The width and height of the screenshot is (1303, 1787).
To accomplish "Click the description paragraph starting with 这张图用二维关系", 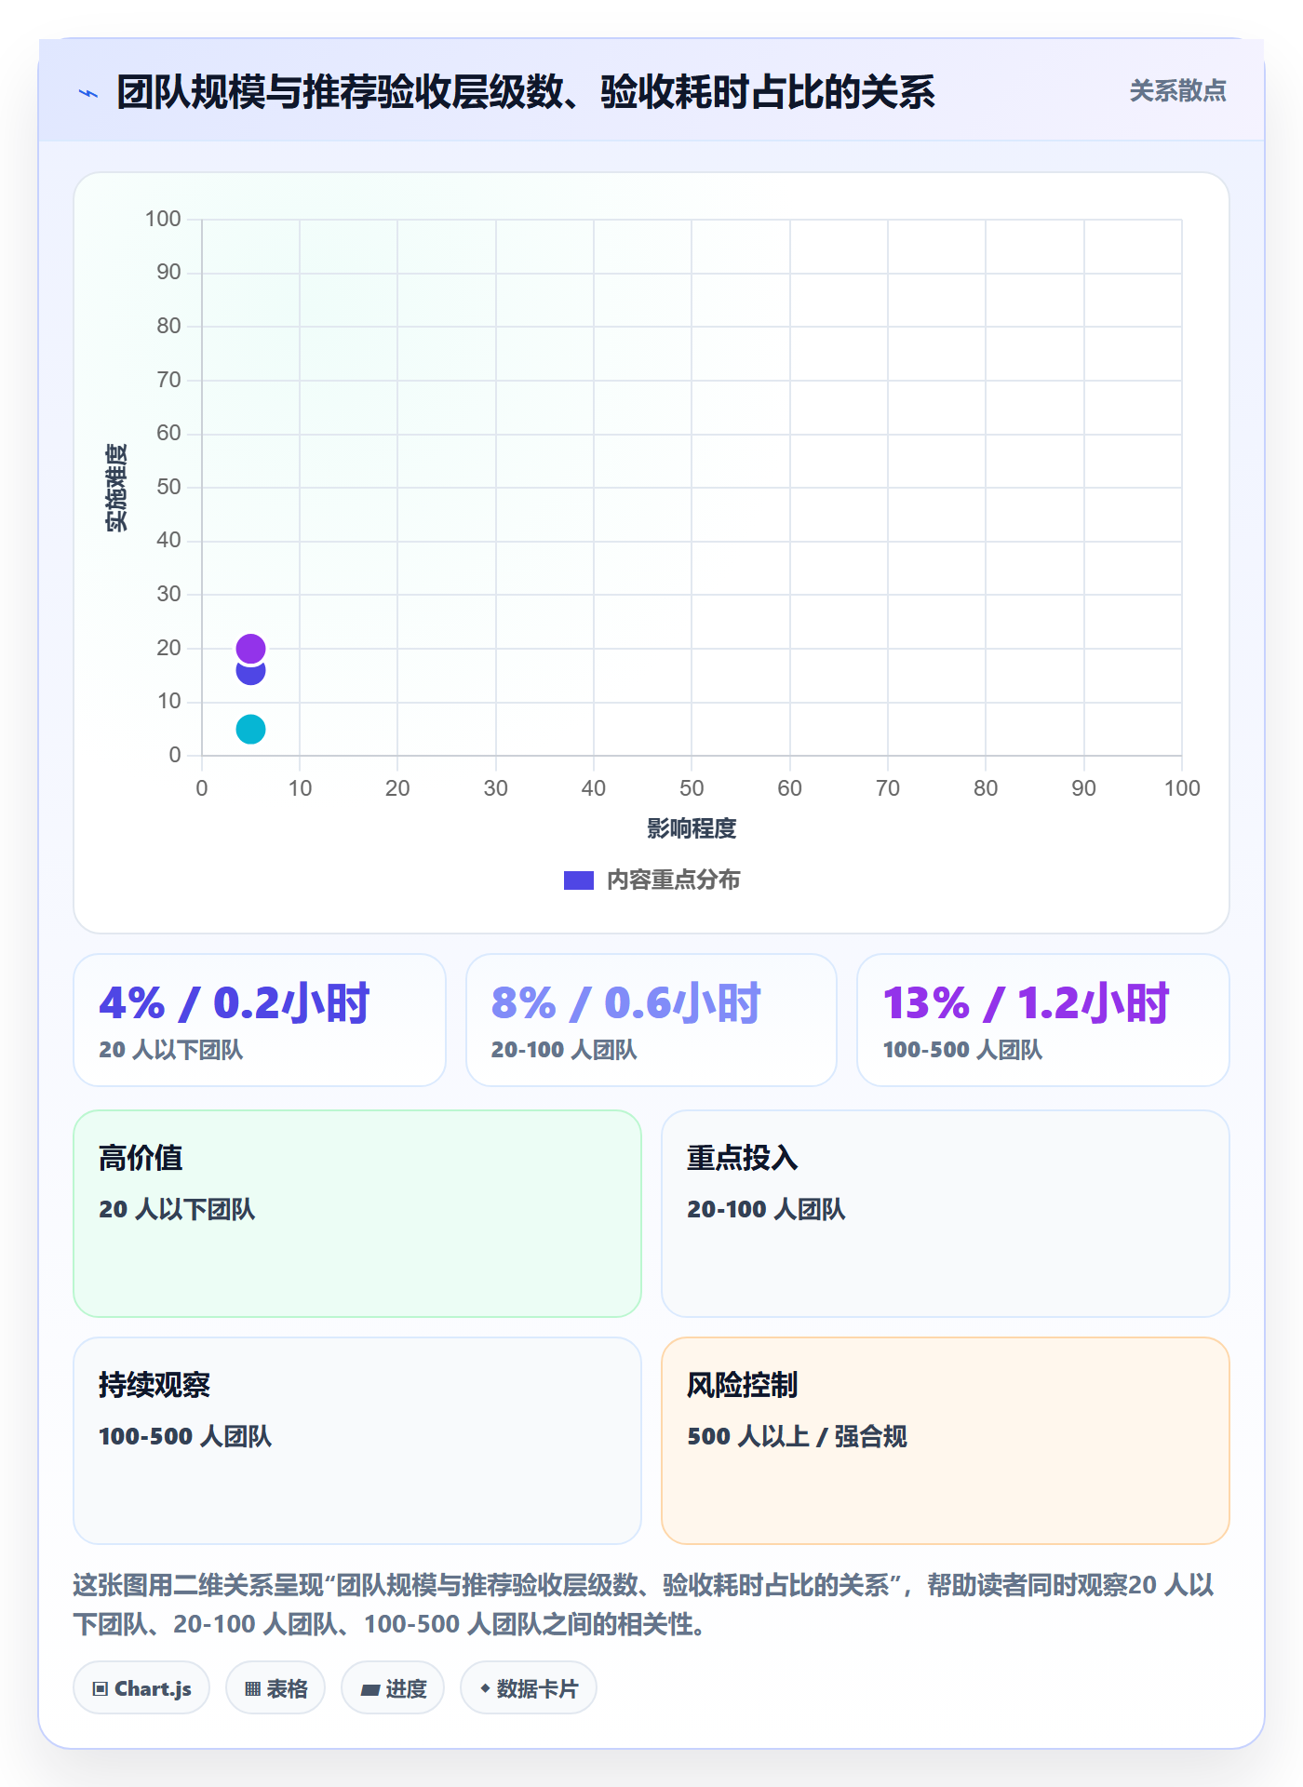I will point(644,1605).
